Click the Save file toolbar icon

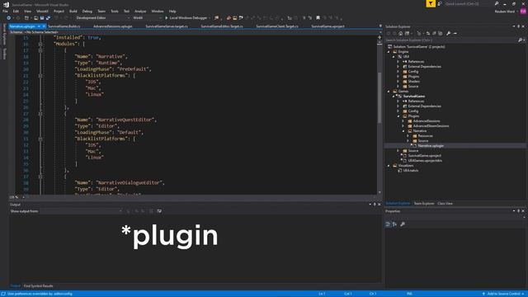(42, 18)
